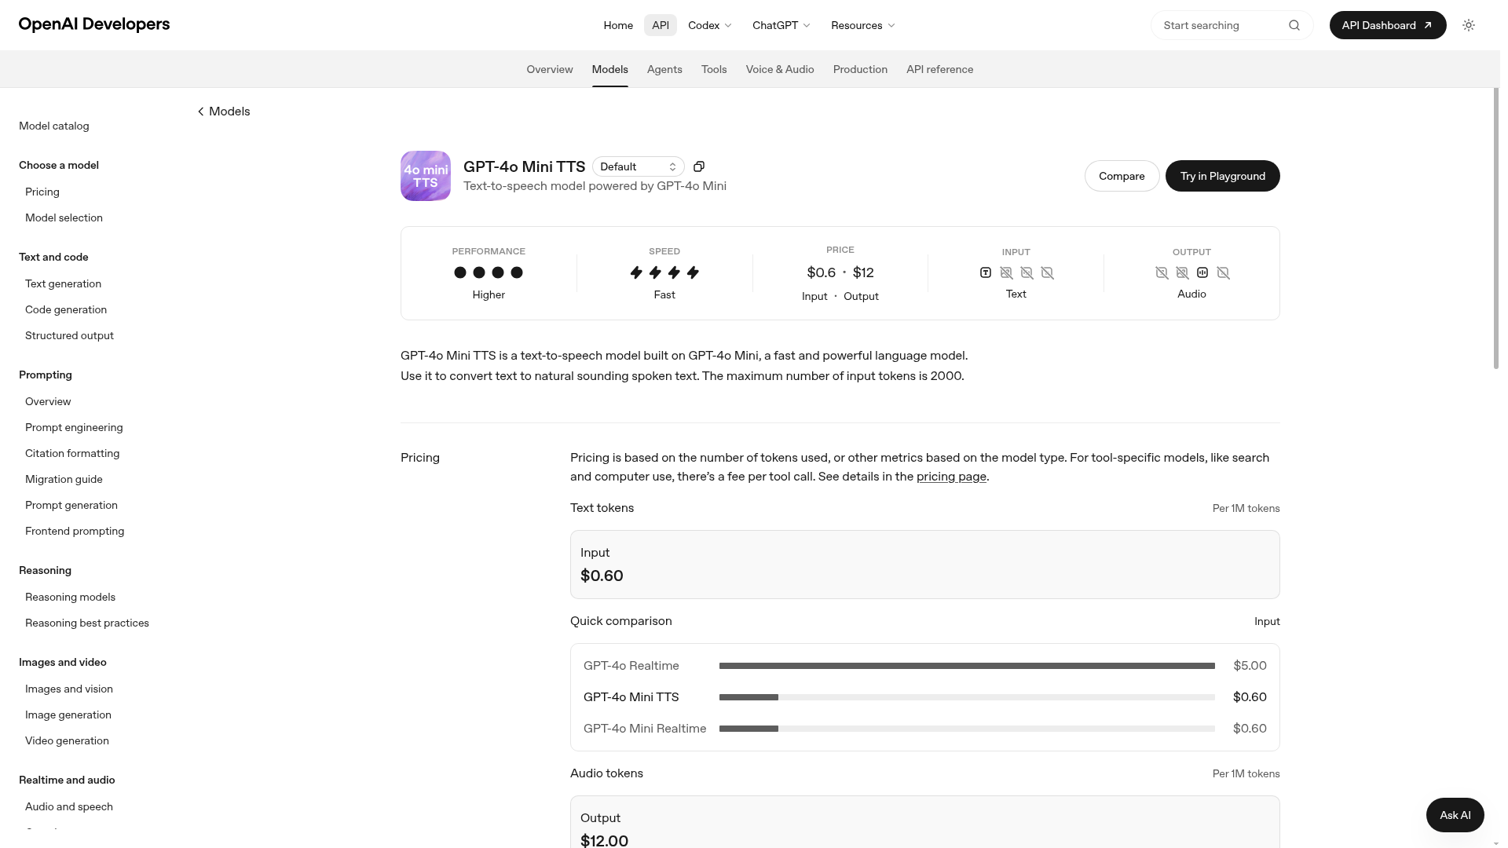
Task: Open Structured output sidebar page
Action: (x=69, y=335)
